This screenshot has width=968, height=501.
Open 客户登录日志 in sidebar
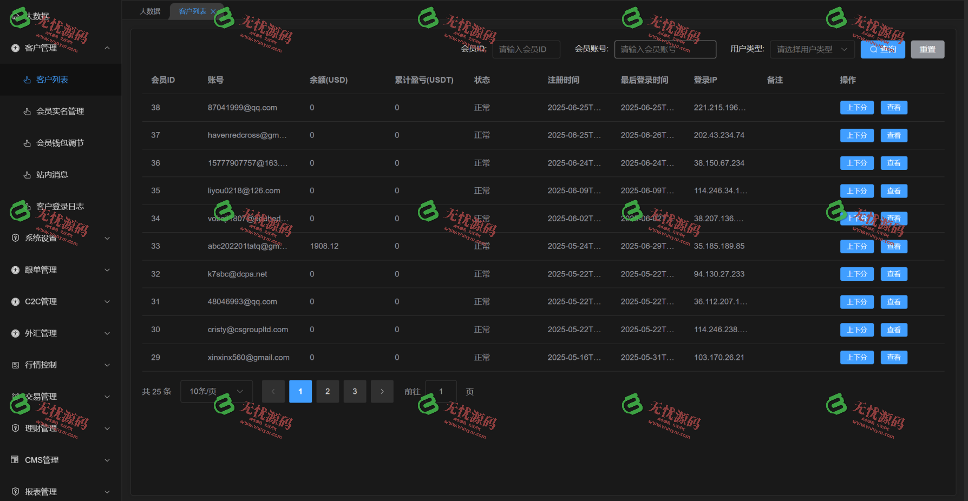[60, 207]
